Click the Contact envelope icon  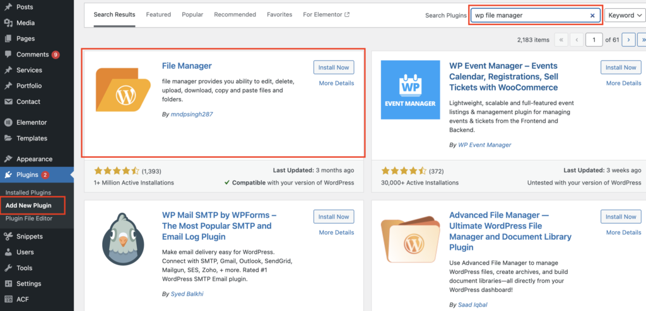click(8, 101)
